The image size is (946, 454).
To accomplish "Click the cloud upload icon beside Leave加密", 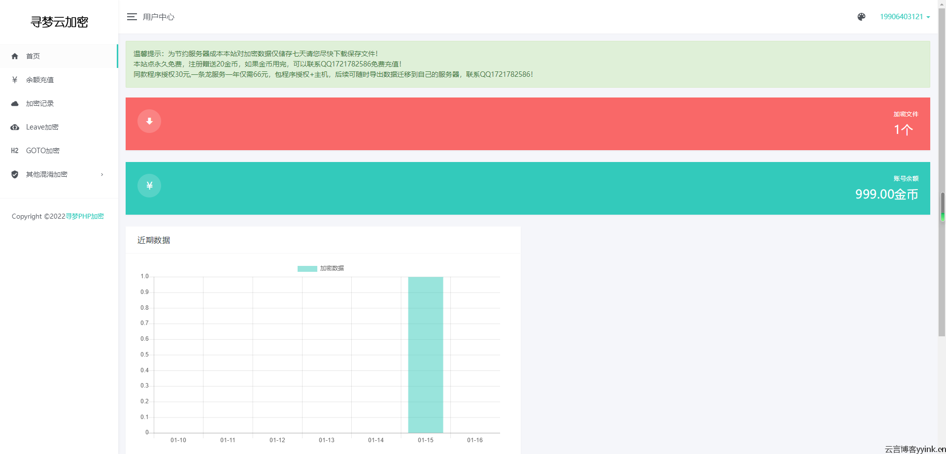I will tap(15, 127).
